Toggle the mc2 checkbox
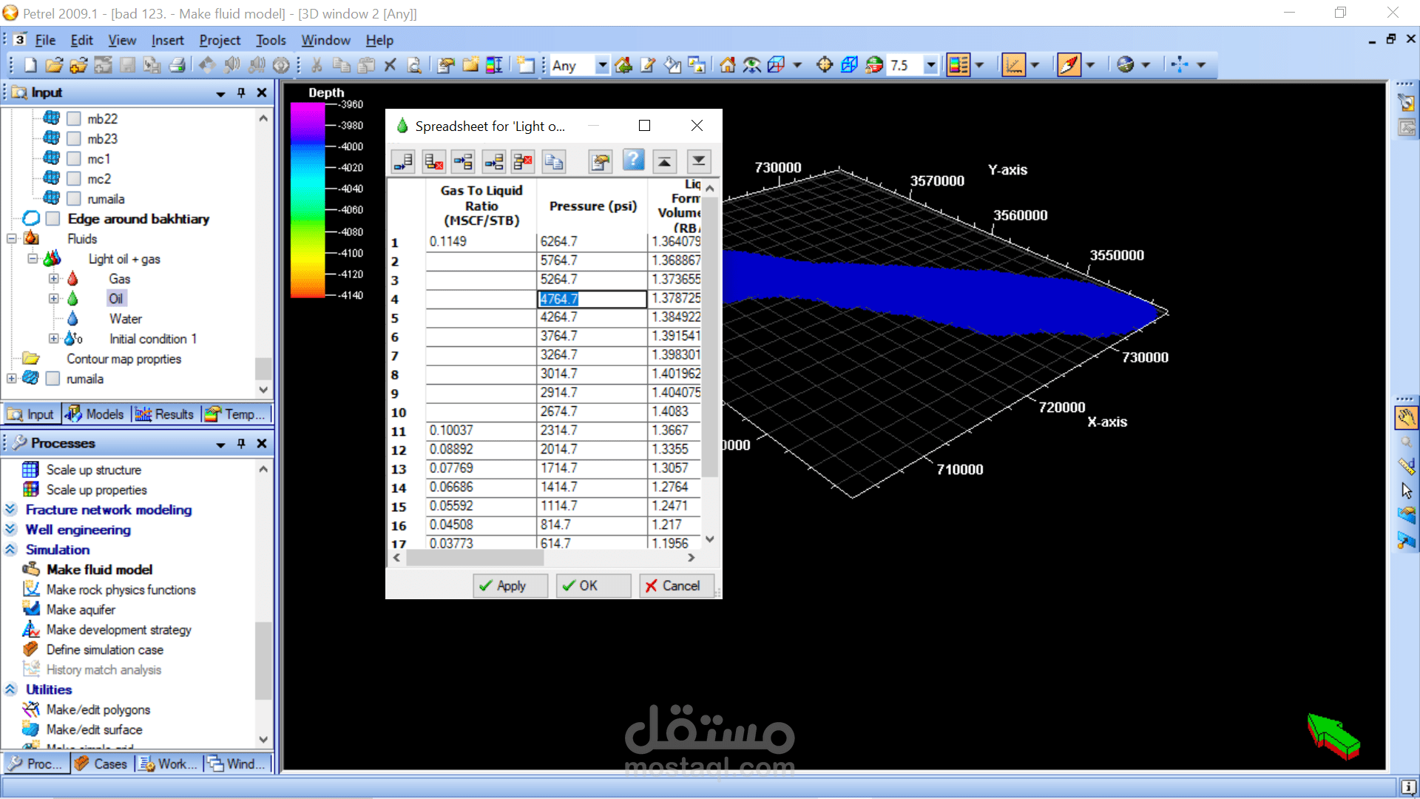 click(74, 178)
